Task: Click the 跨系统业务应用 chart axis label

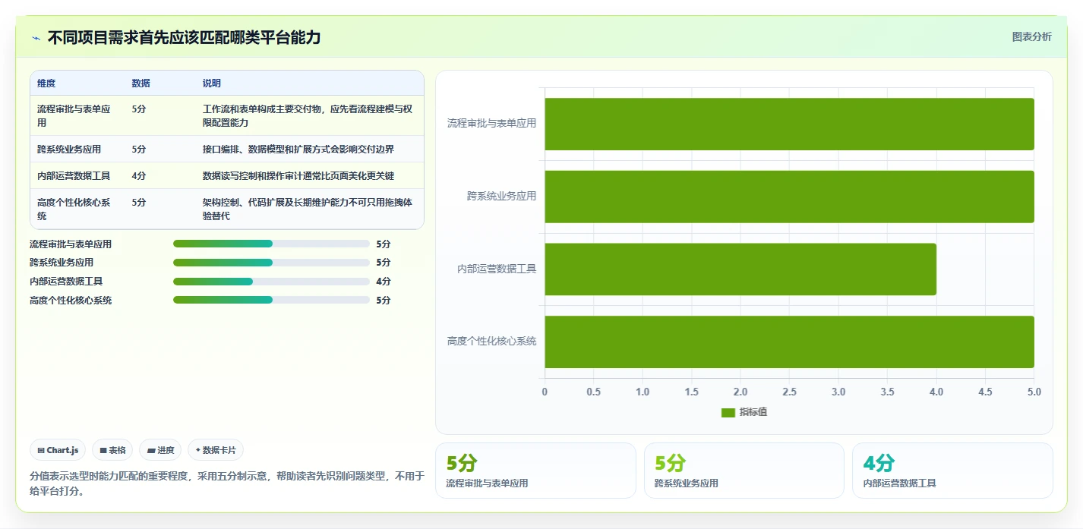Action: [x=501, y=196]
